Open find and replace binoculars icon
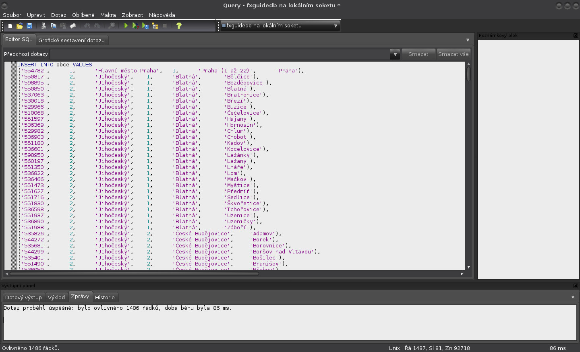The height and width of the screenshot is (352, 580). (x=112, y=26)
